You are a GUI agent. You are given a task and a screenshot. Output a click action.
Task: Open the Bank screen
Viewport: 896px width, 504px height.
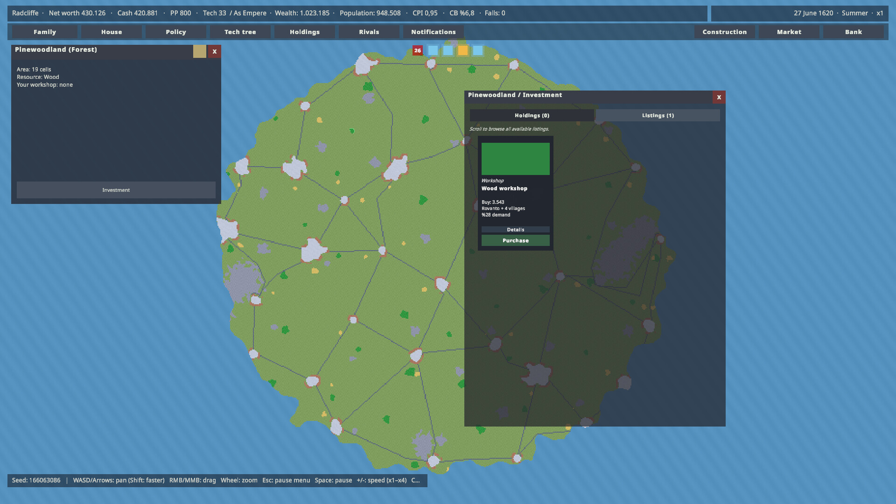pos(854,32)
